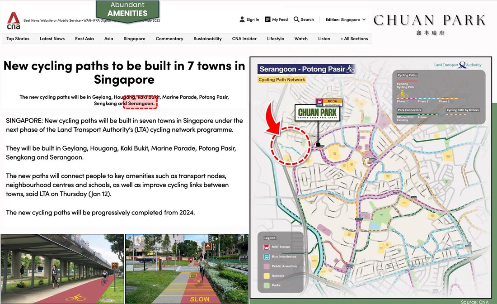Click the Bus Interchange legend icon
Screen dimensions: 497x304
[267, 256]
